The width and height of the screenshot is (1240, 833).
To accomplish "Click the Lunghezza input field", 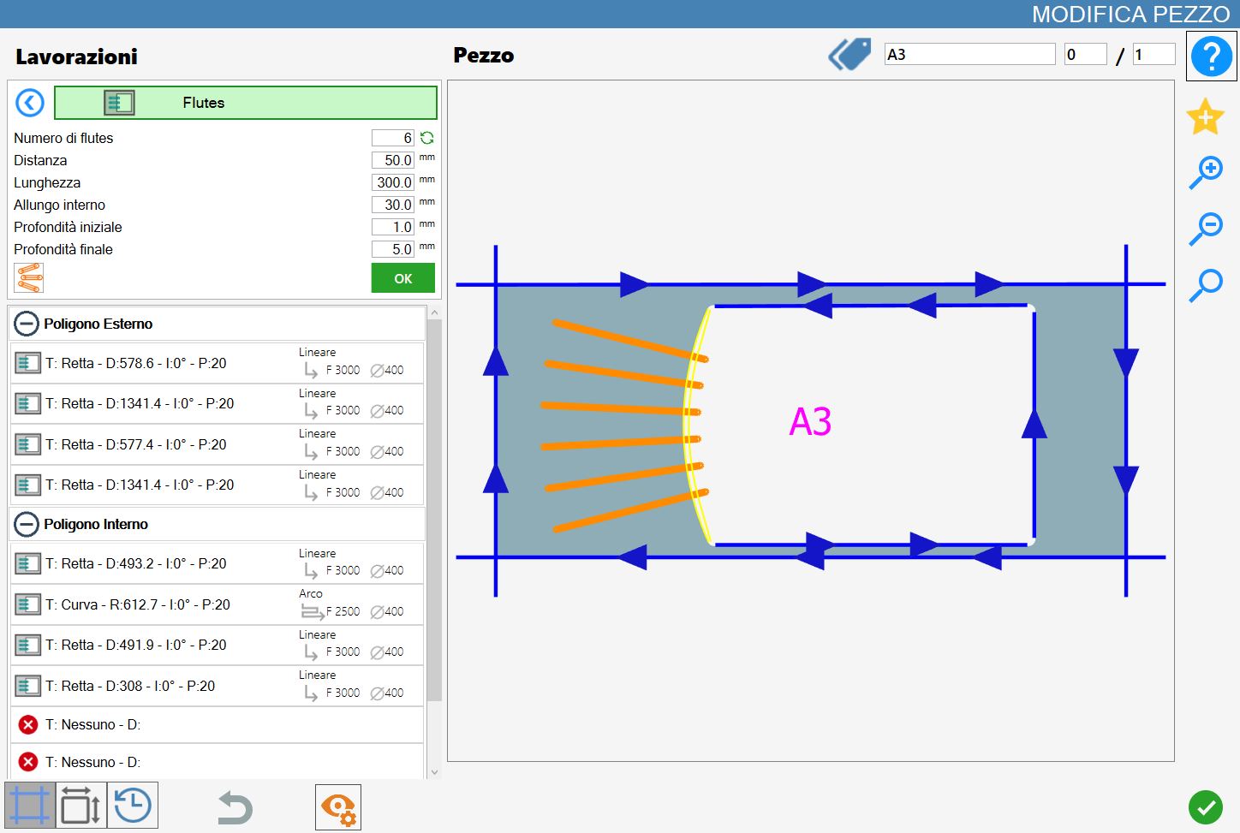I will (393, 182).
